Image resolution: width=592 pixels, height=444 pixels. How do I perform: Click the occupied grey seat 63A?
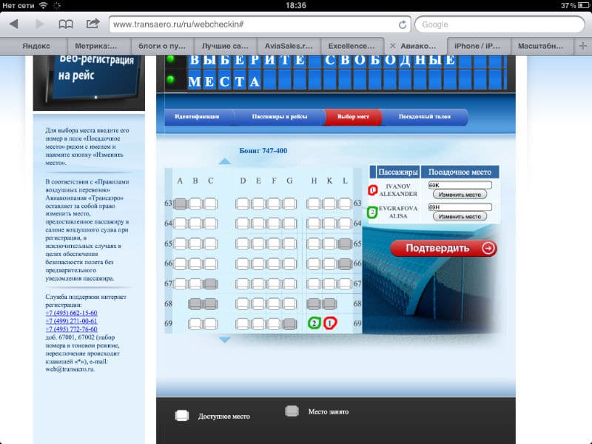point(181,203)
